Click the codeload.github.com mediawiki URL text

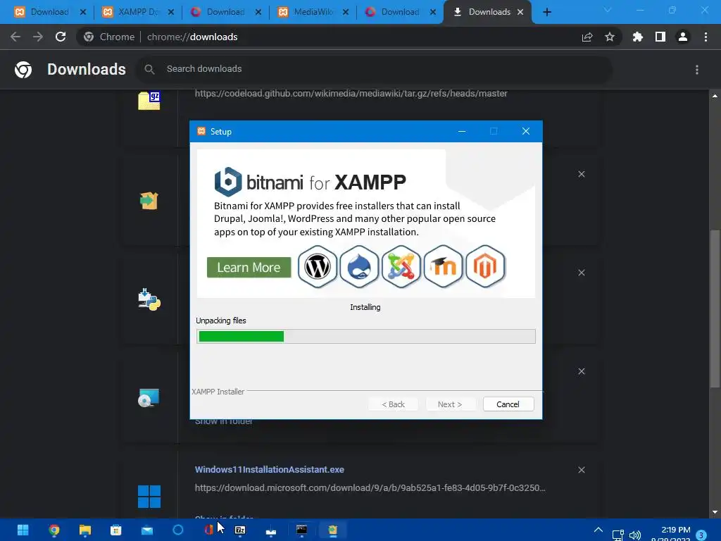pos(351,94)
